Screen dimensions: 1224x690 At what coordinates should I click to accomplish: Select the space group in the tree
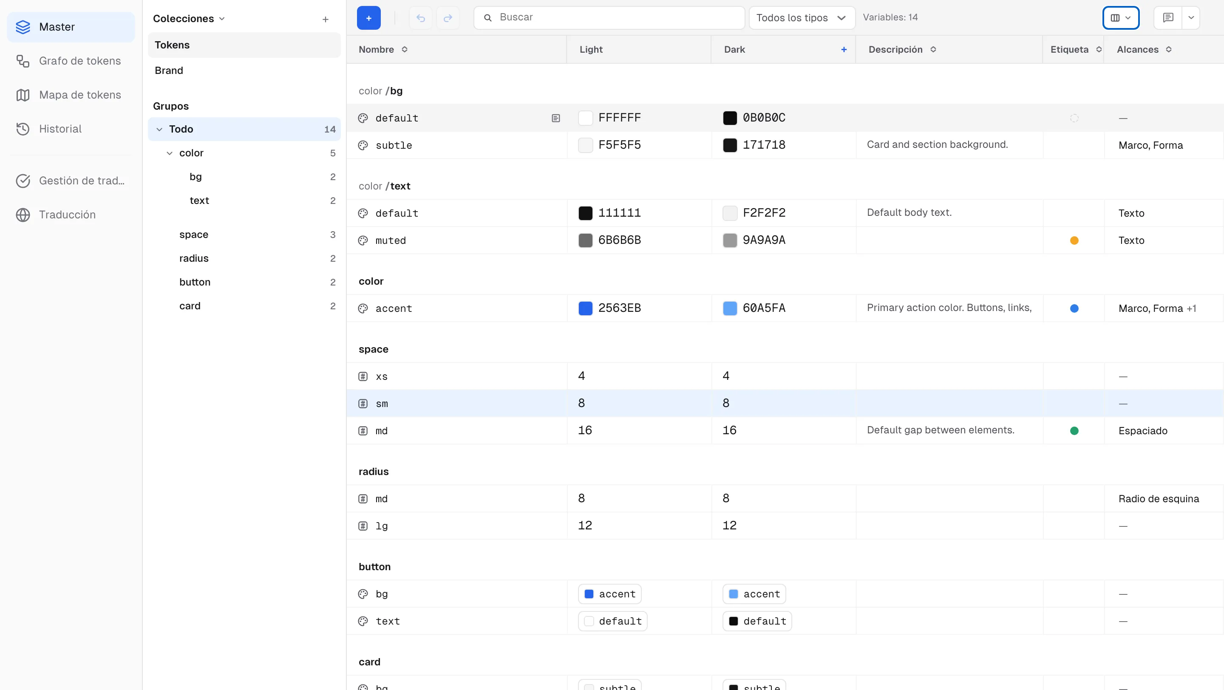coord(244,235)
